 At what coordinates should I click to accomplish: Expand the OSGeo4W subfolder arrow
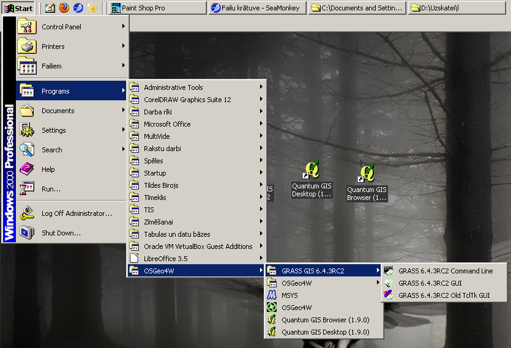(378, 282)
